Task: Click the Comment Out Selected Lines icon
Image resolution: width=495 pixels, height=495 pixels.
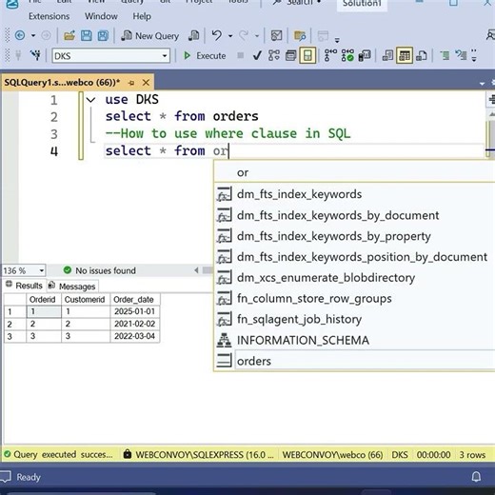Action: [x=445, y=55]
